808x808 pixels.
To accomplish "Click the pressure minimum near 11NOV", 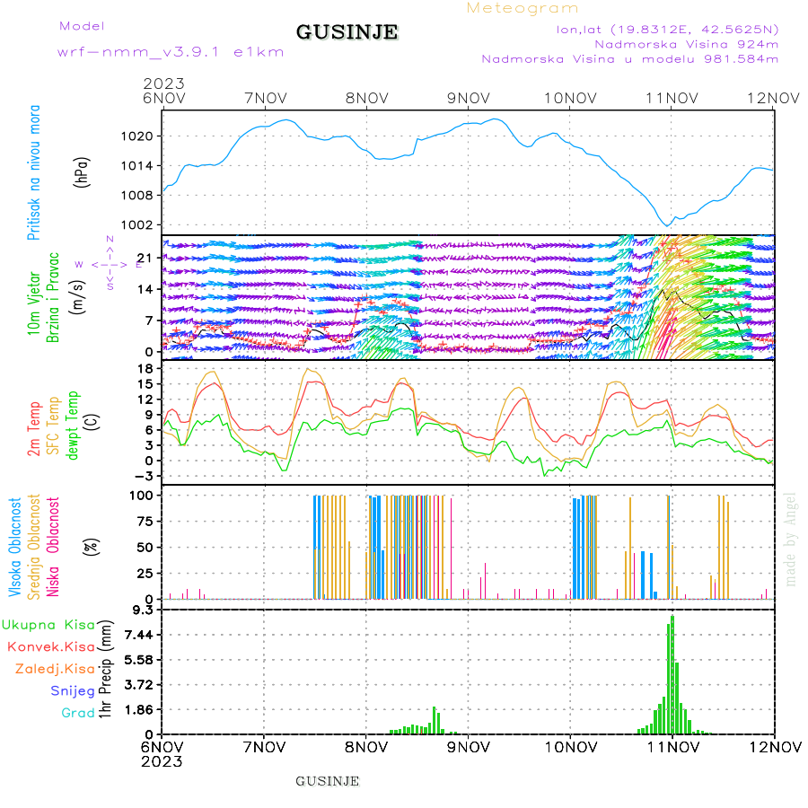I will 667,225.
